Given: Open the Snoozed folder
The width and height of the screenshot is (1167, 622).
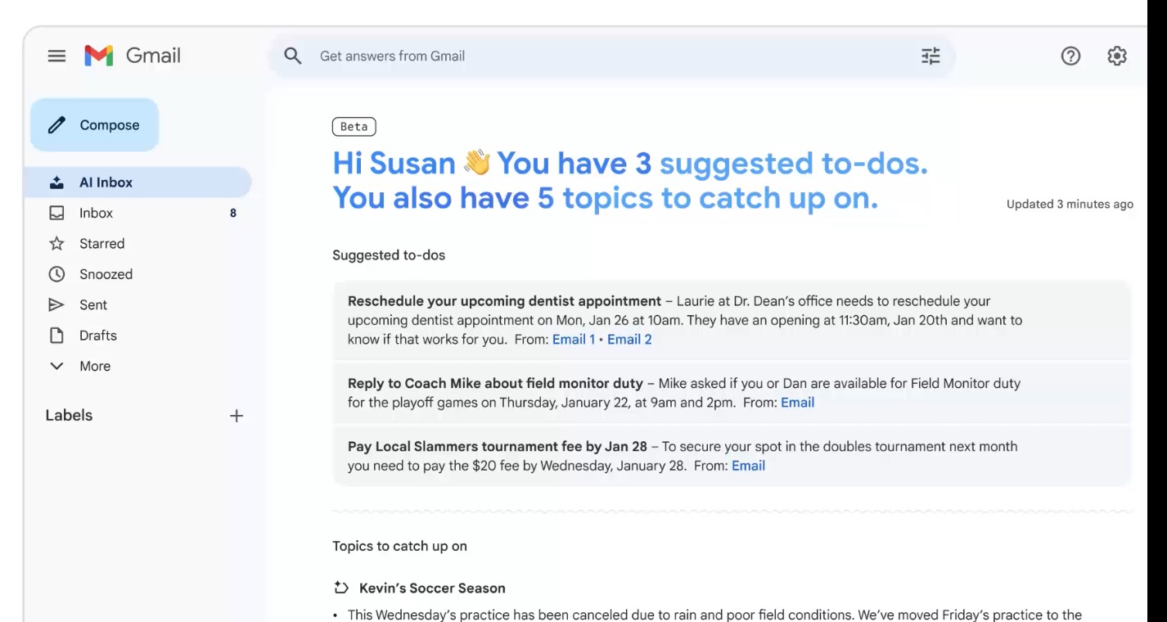Looking at the screenshot, I should point(137,274).
